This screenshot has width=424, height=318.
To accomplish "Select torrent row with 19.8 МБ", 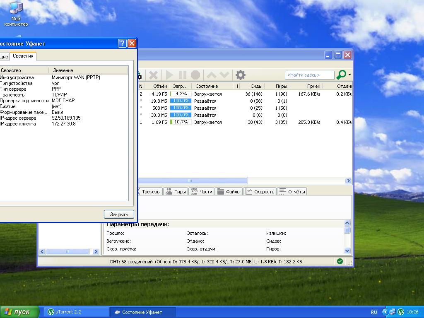I will tap(245, 101).
